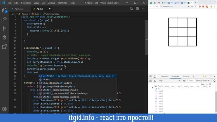Close the DevTools panel

pos(214,76)
